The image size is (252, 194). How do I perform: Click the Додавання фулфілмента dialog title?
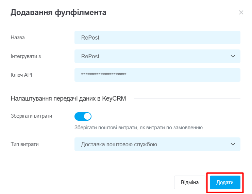click(x=58, y=12)
